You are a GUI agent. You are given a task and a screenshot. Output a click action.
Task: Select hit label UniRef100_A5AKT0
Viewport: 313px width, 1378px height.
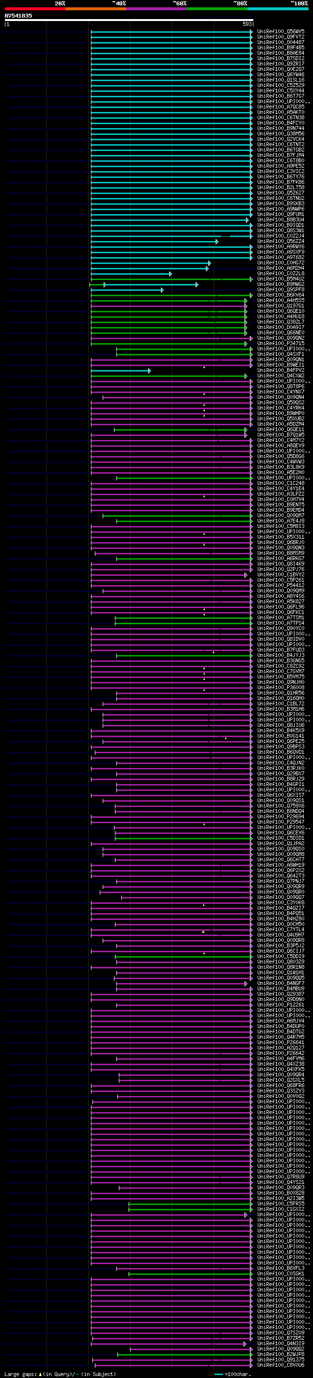click(281, 112)
